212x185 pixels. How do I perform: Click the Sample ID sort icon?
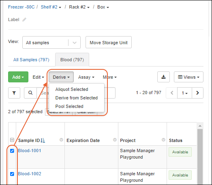point(43,140)
